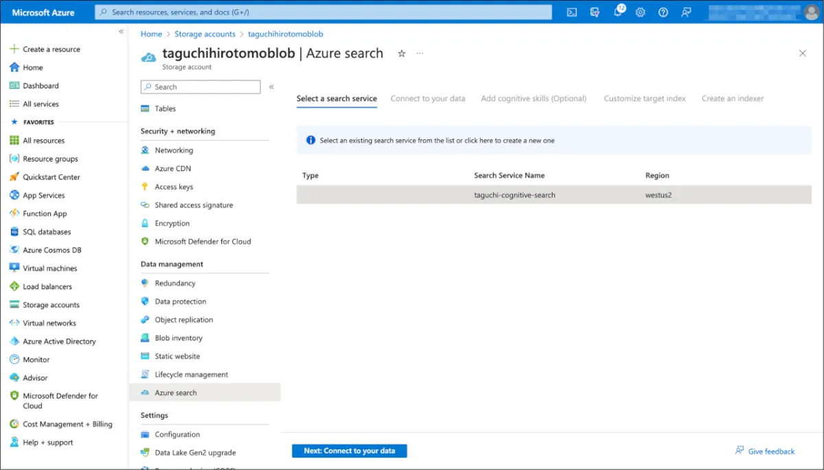The image size is (824, 470).
Task: Open portal settings gear icon
Action: point(640,12)
